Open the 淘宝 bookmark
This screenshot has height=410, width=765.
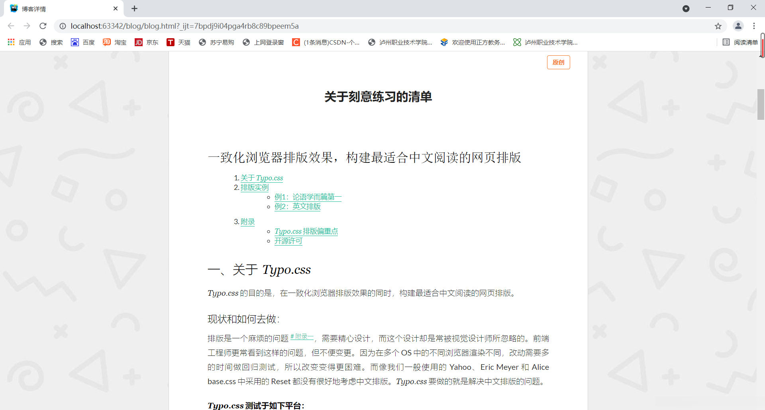pyautogui.click(x=114, y=42)
